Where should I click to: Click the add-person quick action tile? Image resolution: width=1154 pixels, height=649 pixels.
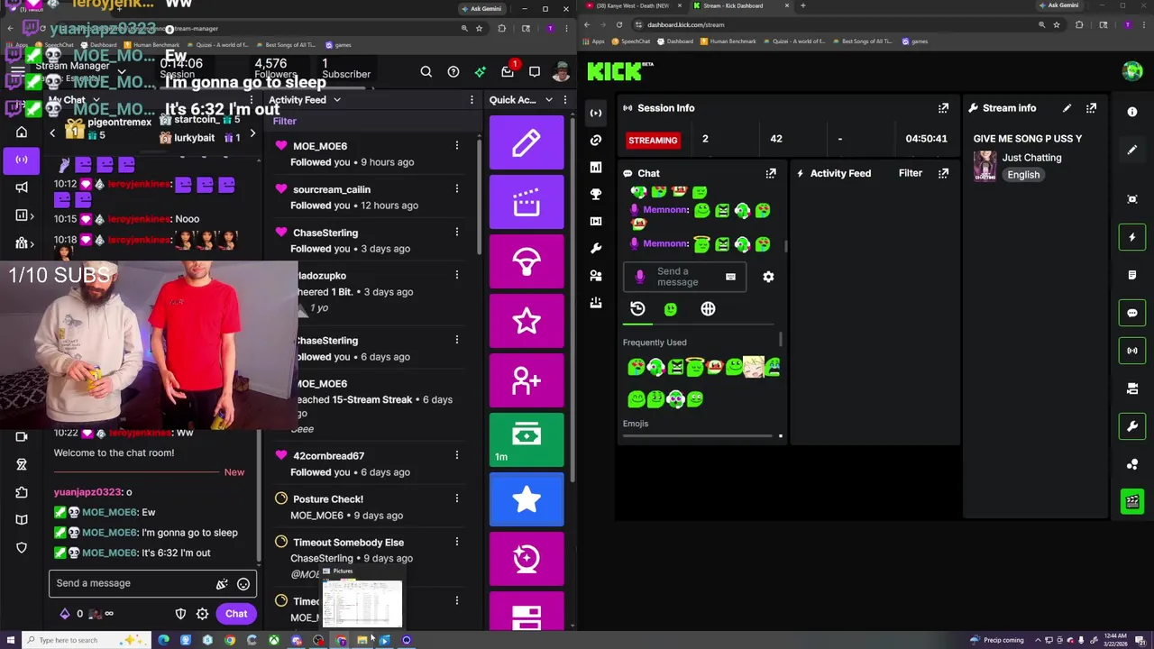click(x=527, y=380)
